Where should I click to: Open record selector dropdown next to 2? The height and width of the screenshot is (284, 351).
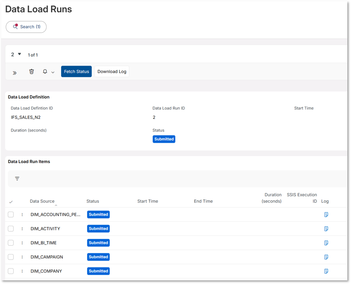coord(19,54)
